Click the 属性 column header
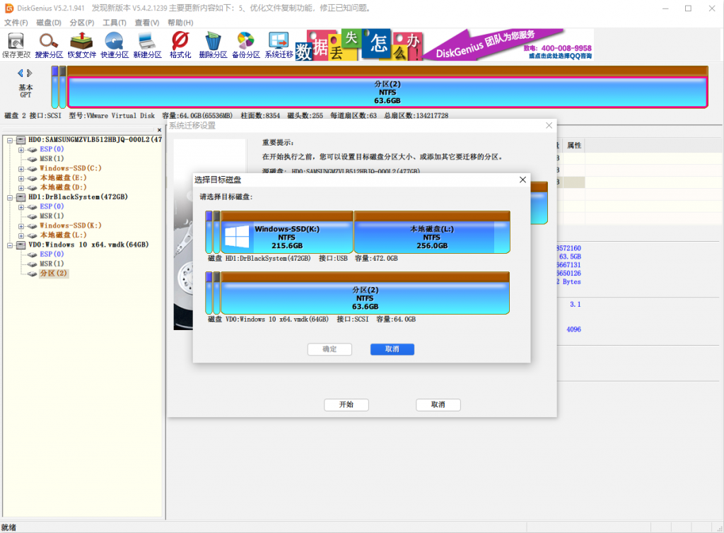724x533 pixels. [574, 146]
